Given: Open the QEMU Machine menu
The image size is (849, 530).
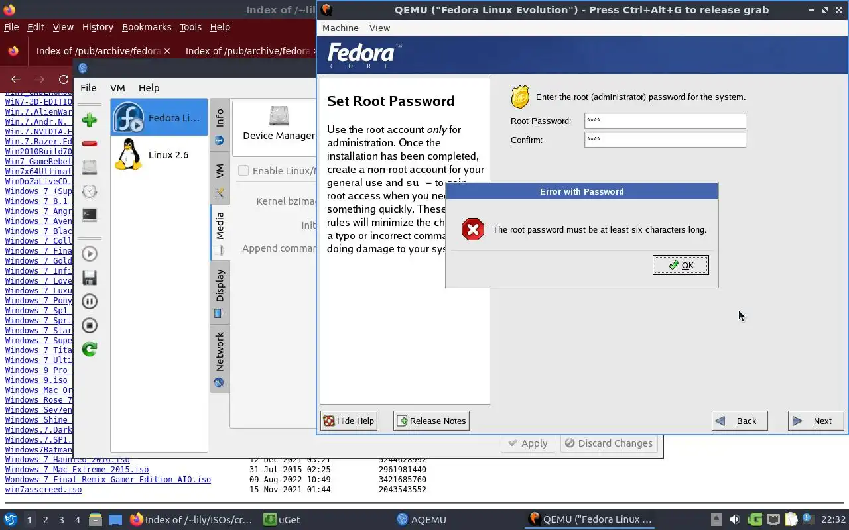Looking at the screenshot, I should (x=340, y=28).
